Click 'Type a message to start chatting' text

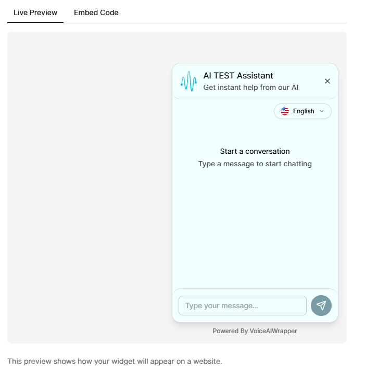(x=255, y=164)
